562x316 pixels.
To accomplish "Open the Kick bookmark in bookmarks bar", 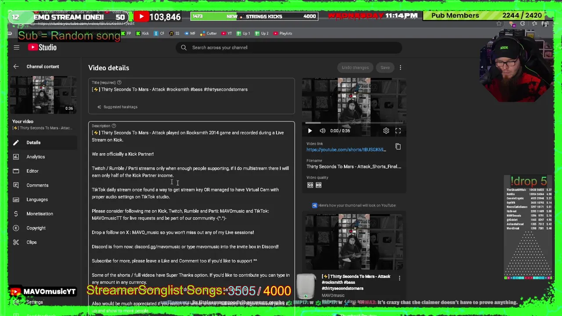I will click(142, 33).
